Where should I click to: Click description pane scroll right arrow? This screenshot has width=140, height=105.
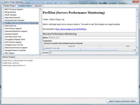(x=135, y=50)
